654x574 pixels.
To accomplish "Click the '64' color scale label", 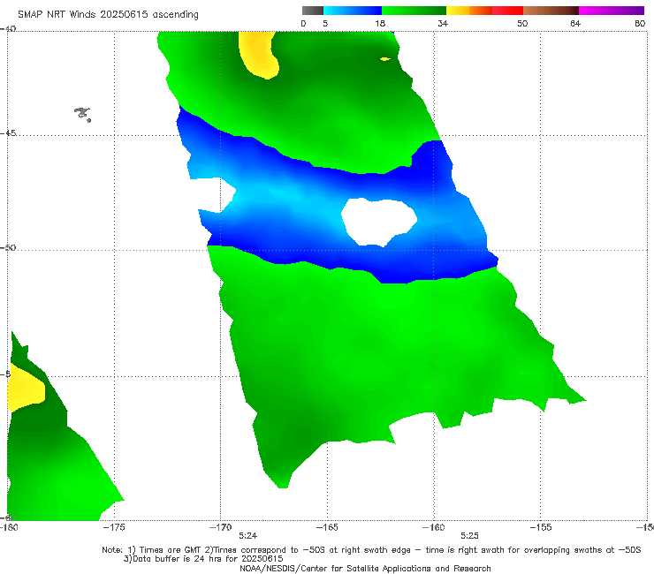I will tap(575, 23).
